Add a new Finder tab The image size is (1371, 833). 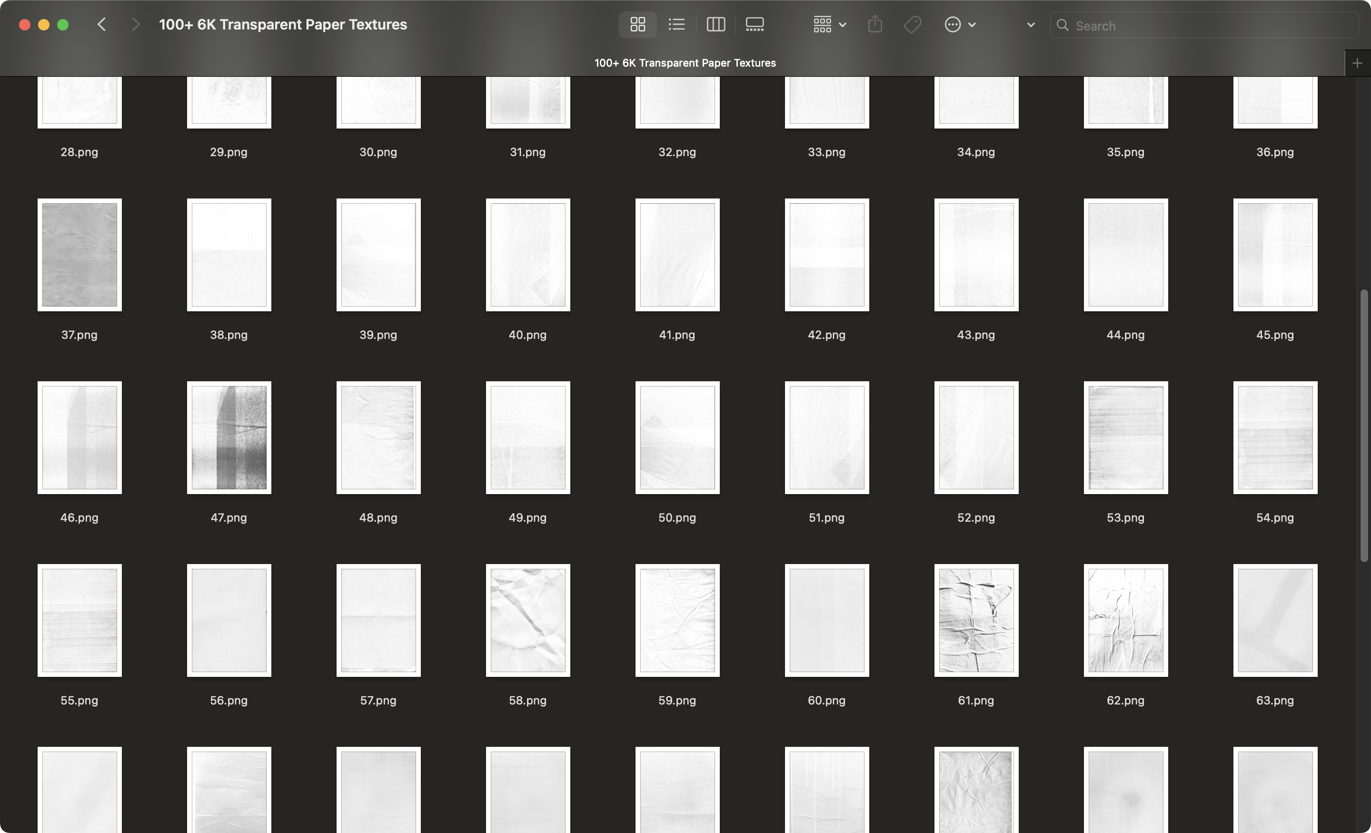coord(1357,63)
